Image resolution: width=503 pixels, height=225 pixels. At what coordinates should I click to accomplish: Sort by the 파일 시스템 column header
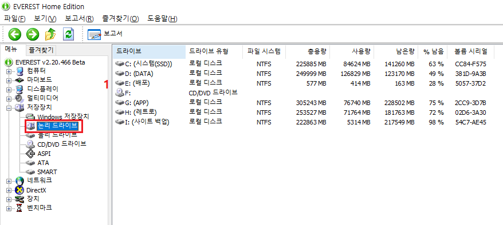(x=264, y=51)
